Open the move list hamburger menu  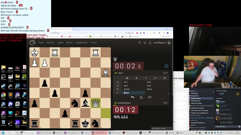click(x=165, y=78)
